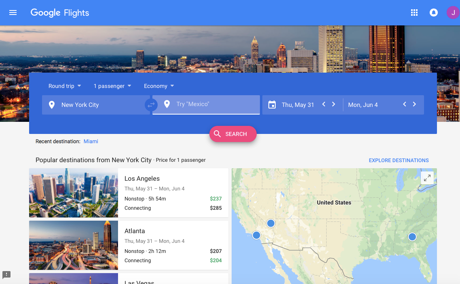The height and width of the screenshot is (284, 460).
Task: Open the Los Angeles destination photo
Action: coord(73,193)
